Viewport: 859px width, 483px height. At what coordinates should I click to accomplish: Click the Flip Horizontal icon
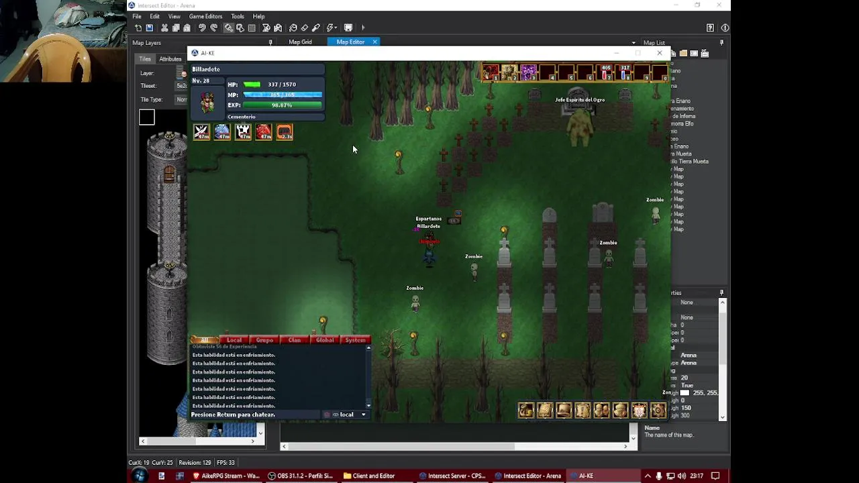(x=266, y=28)
